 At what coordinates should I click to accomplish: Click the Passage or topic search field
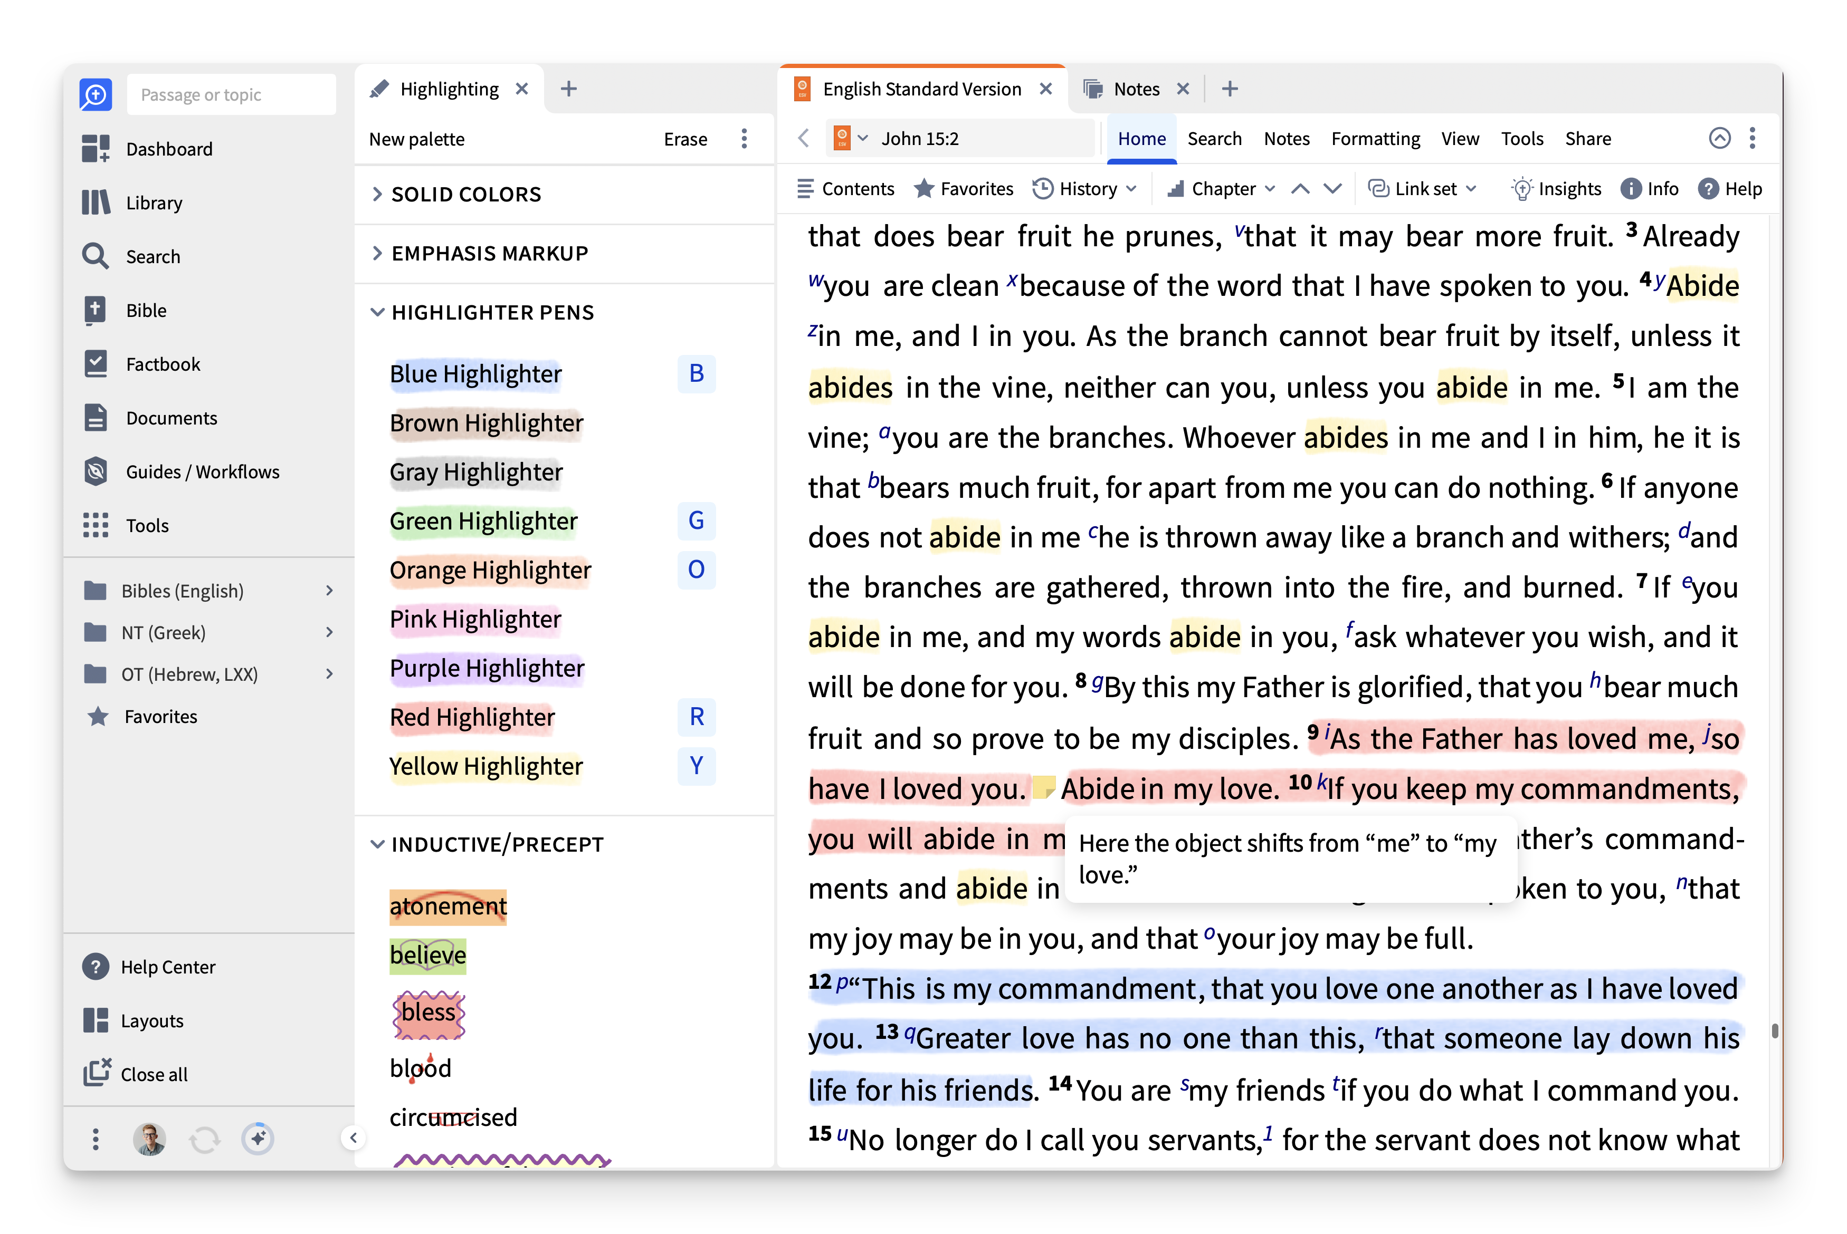point(232,94)
